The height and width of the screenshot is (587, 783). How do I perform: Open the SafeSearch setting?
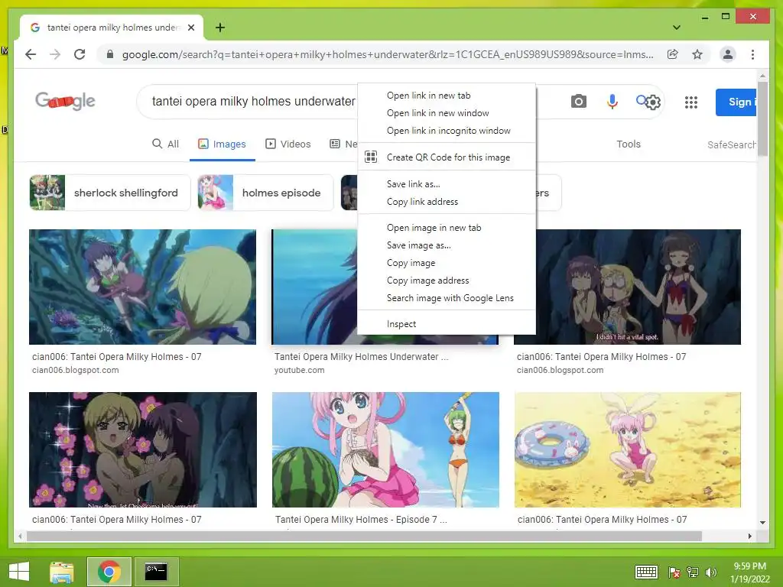[732, 144]
